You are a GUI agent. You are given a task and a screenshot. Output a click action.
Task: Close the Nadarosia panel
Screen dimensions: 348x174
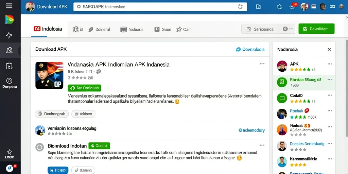pos(329,50)
